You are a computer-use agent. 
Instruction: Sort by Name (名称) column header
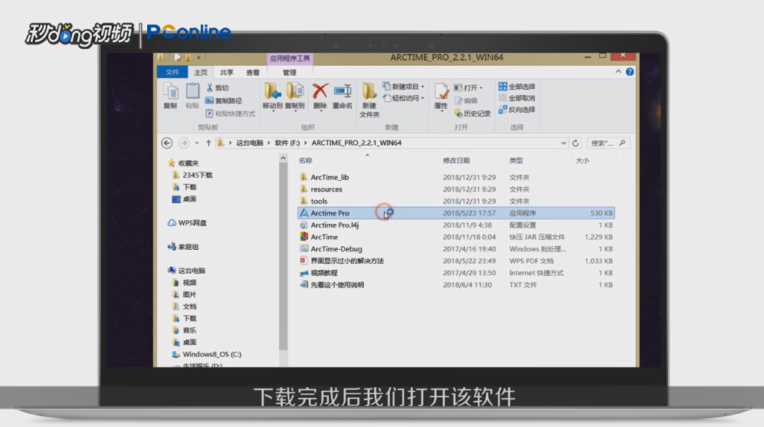click(306, 160)
